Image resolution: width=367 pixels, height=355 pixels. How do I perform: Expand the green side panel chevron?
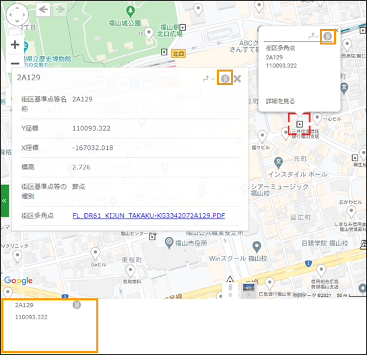[5, 200]
